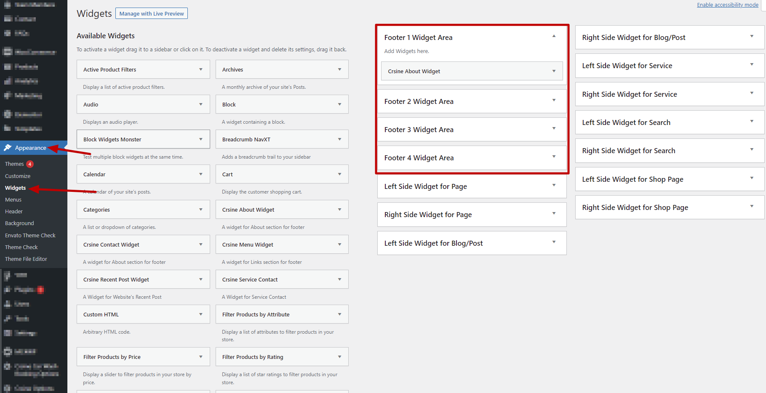This screenshot has height=393, width=766.
Task: Open the Cart widget dropdown arrow
Action: (x=339, y=174)
